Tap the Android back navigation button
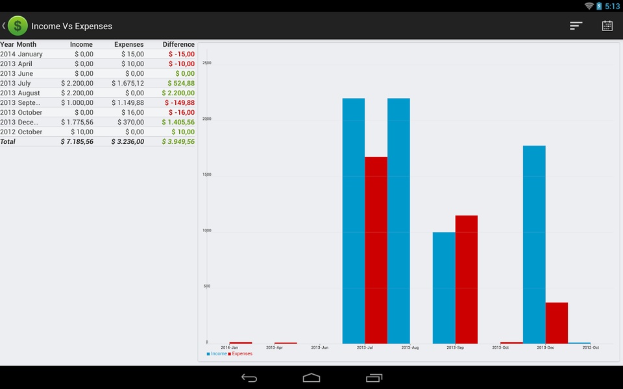Viewport: 623px width, 389px height. (x=249, y=378)
